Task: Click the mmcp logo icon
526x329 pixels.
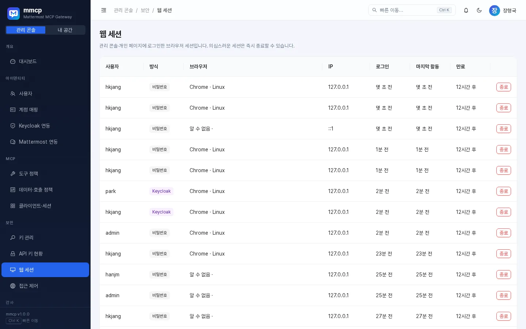Action: pyautogui.click(x=14, y=14)
